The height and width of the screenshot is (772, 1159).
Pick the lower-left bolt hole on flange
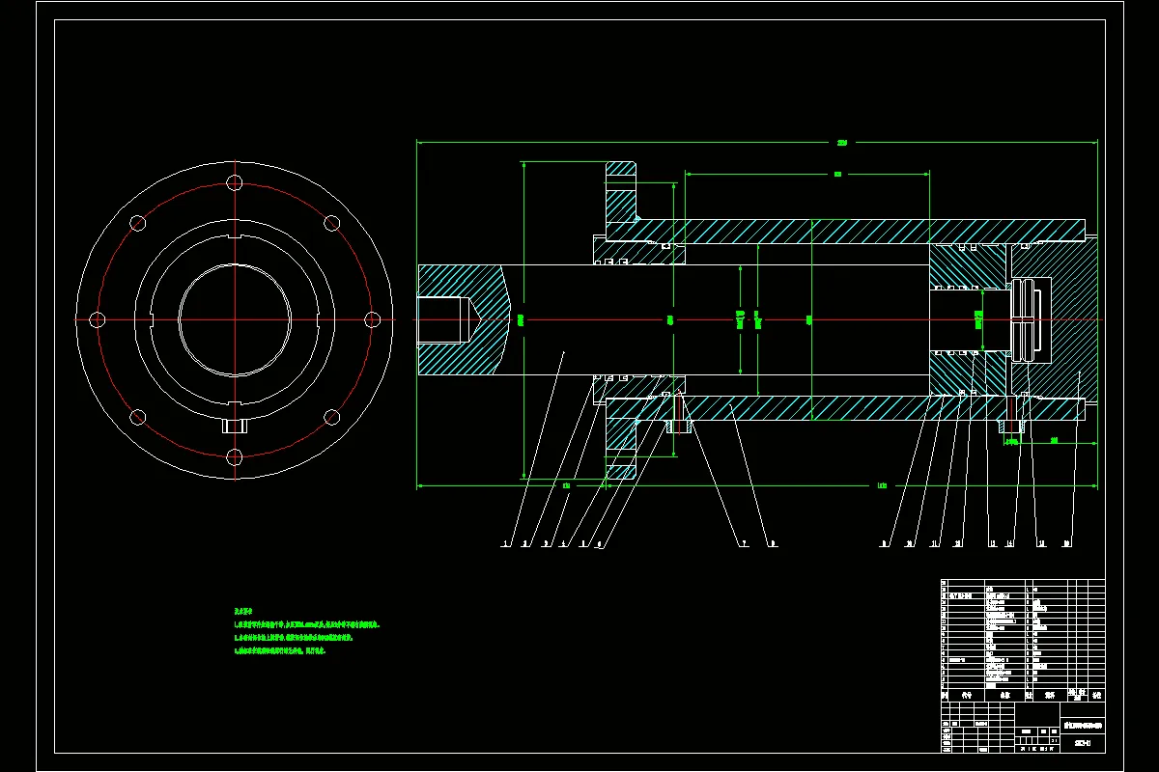click(137, 417)
